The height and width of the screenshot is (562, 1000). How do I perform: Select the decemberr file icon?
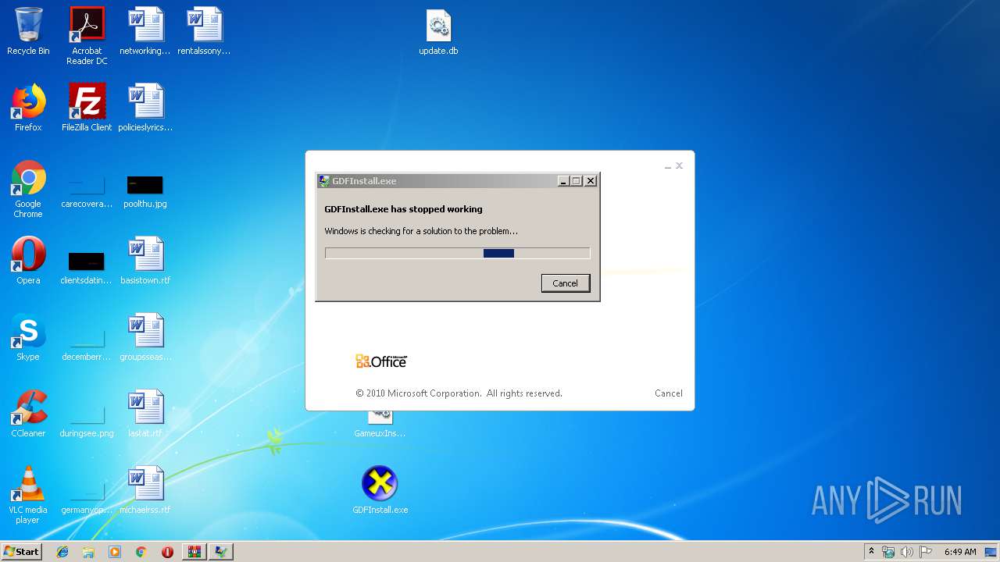tap(87, 347)
